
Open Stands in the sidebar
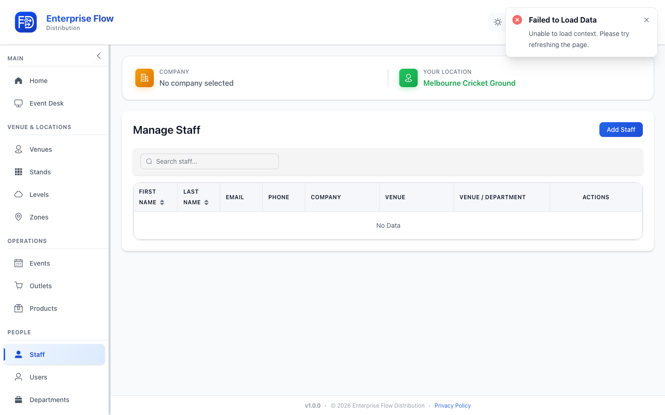[x=54, y=172]
